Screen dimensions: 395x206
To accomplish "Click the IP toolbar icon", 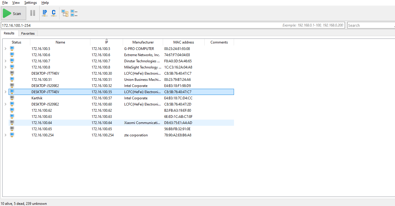I will pos(45,13).
